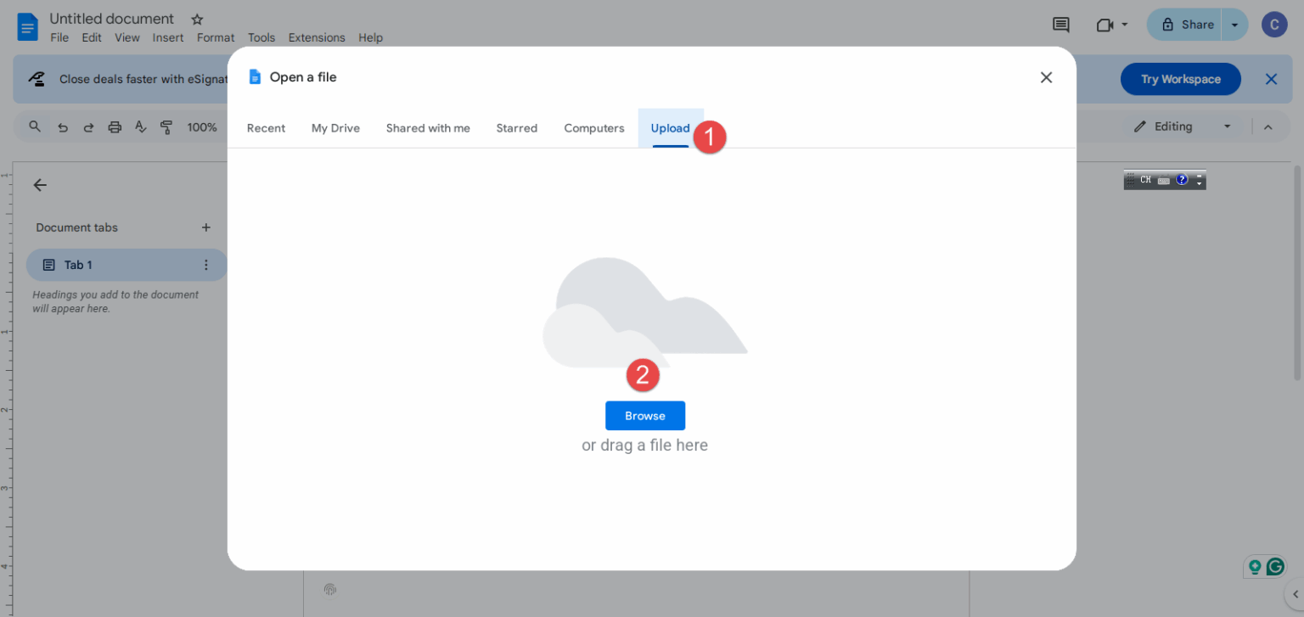The width and height of the screenshot is (1304, 617).
Task: Run the spelling and grammar check
Action: [140, 126]
